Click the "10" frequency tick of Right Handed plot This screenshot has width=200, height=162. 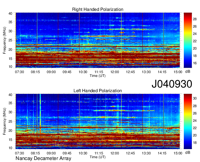(x=10, y=67)
